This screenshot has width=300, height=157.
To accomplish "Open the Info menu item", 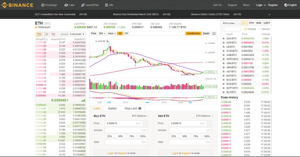I will pos(109,5).
